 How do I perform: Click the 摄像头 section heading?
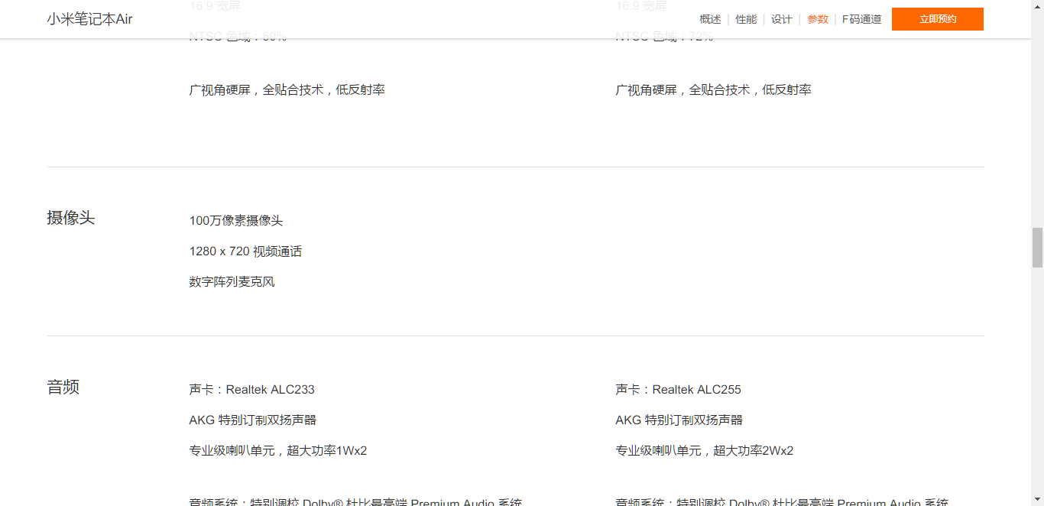[71, 218]
